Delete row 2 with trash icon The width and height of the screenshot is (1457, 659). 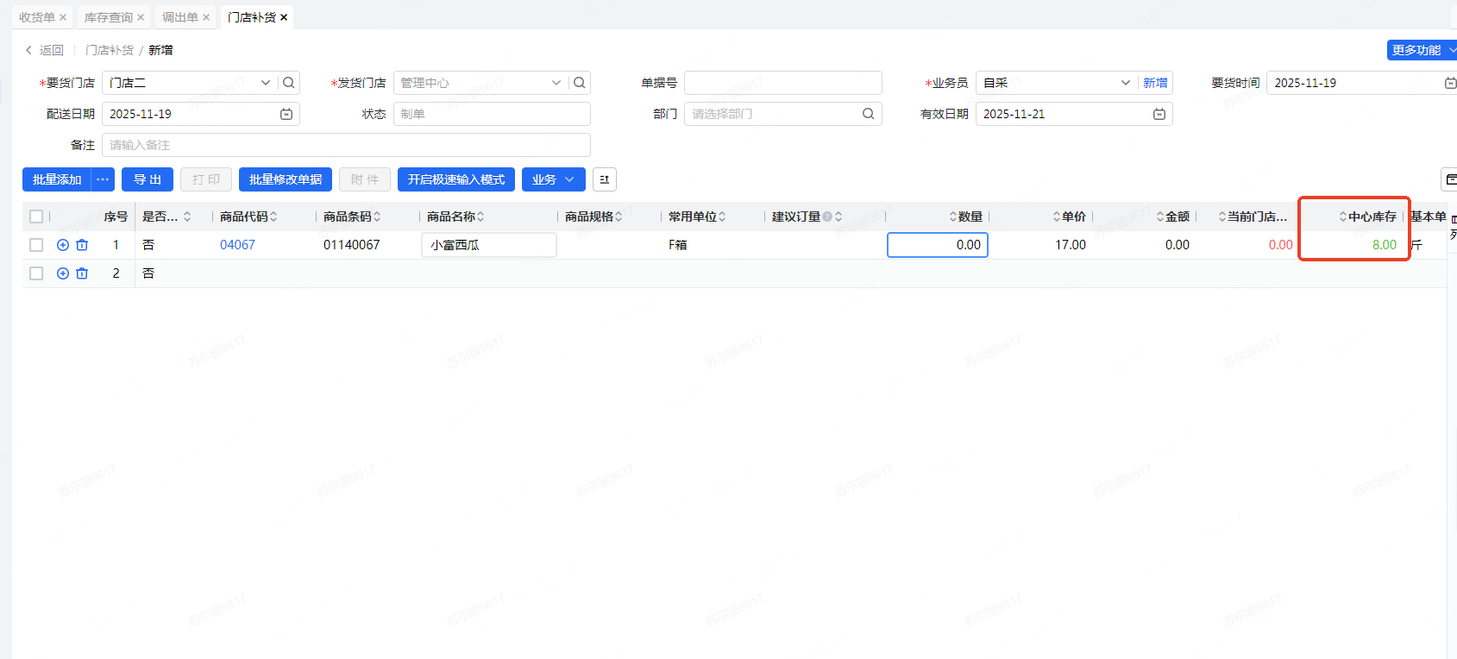[x=82, y=273]
